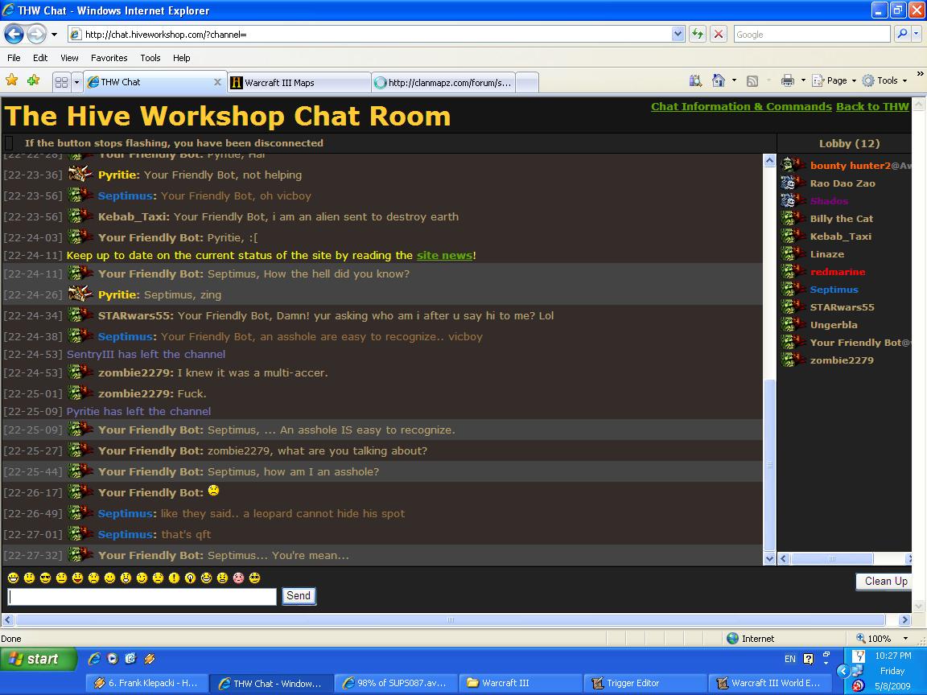This screenshot has height=695, width=927.
Task: Click the Clean Up button
Action: pos(885,582)
